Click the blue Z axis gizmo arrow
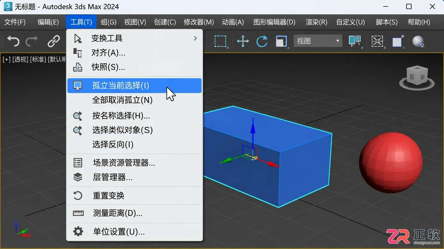The height and width of the screenshot is (249, 444). tap(253, 128)
